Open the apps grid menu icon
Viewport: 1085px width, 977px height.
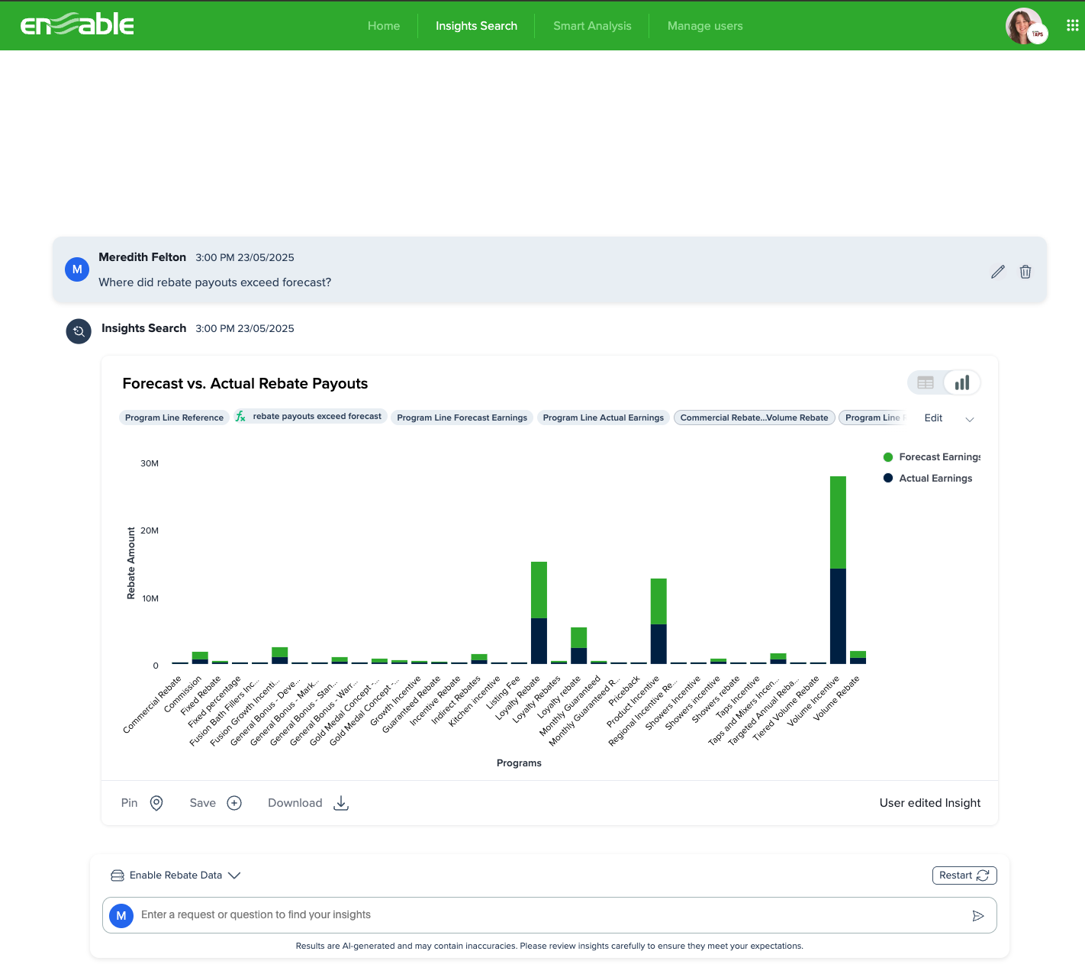click(x=1072, y=25)
